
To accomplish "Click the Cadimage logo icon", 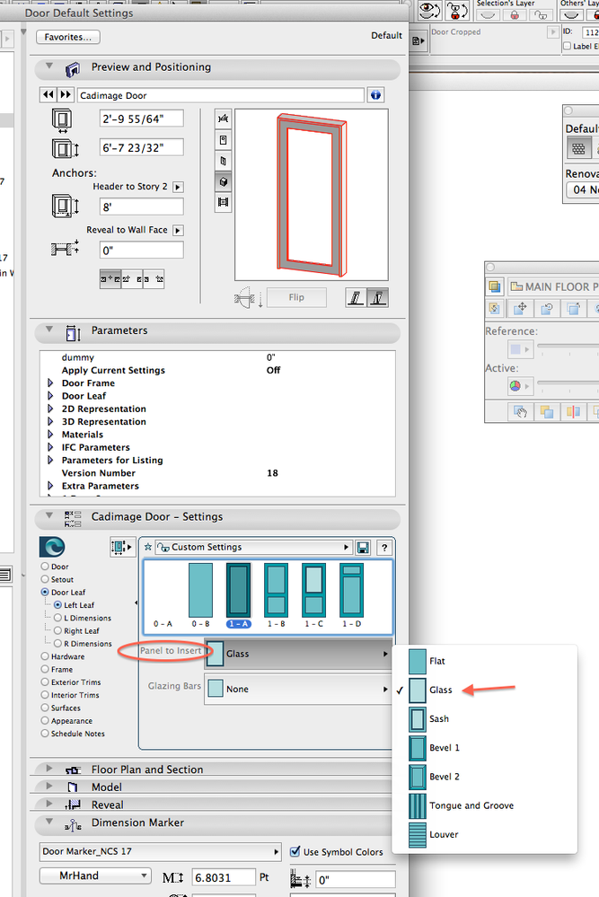I will [x=52, y=547].
